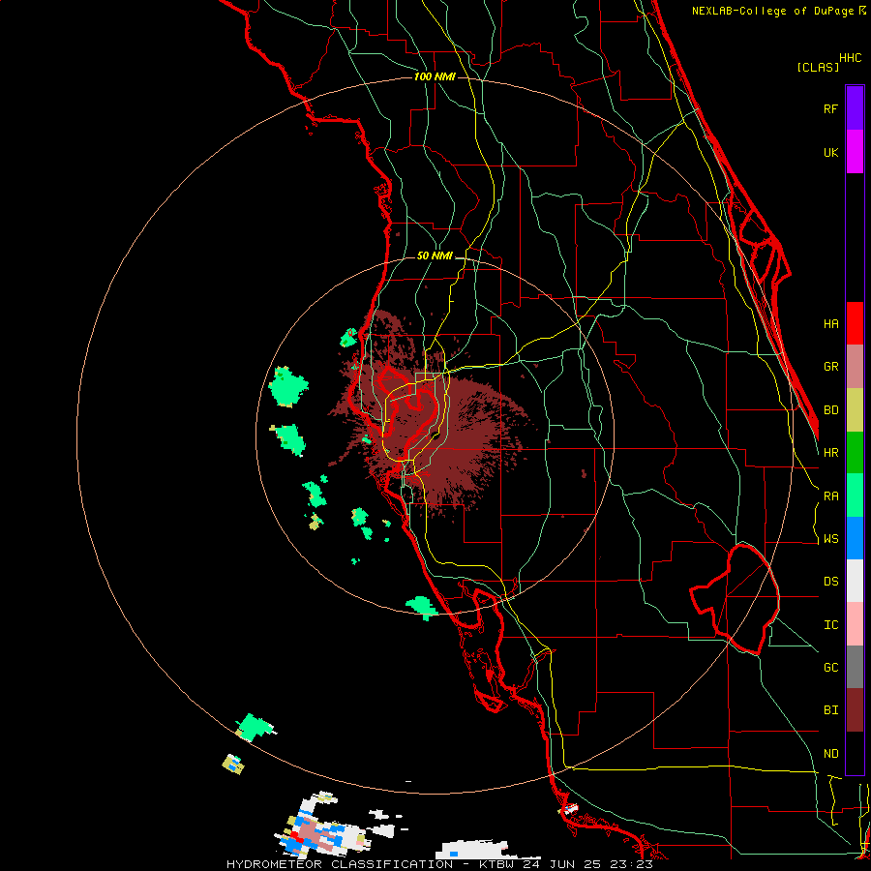The image size is (871, 871).
Task: Click the 'HA' legend label
Action: (x=830, y=323)
